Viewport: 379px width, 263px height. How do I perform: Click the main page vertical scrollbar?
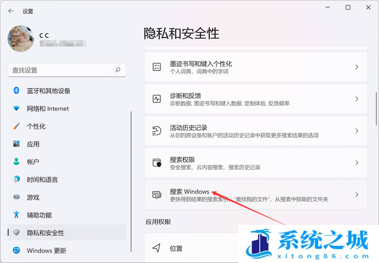click(376, 108)
